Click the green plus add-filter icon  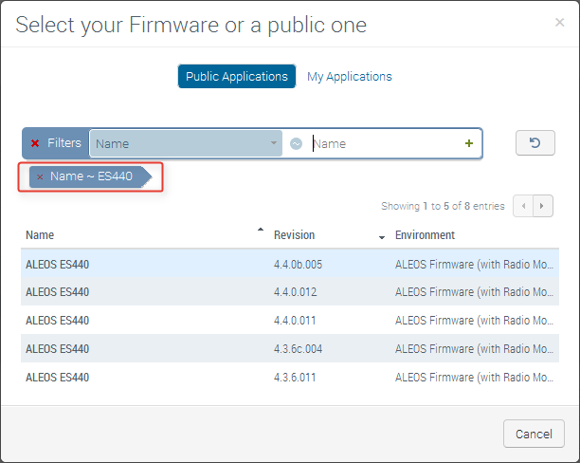pyautogui.click(x=468, y=143)
